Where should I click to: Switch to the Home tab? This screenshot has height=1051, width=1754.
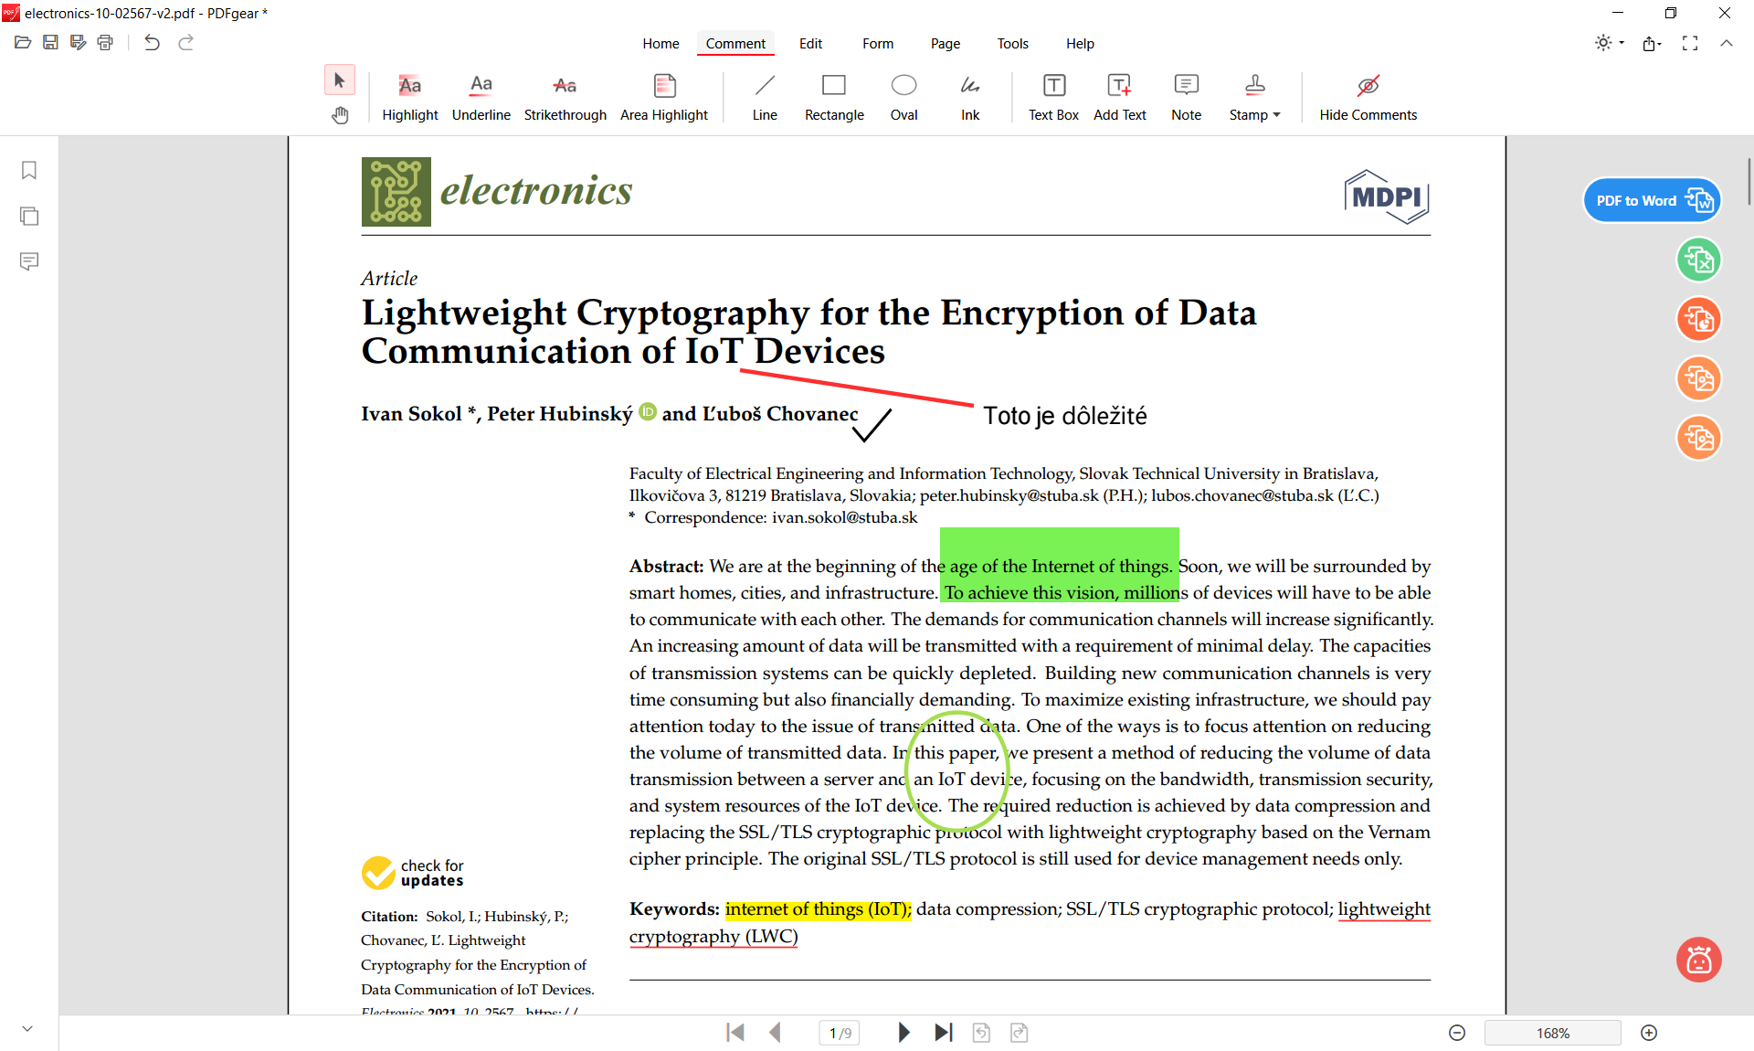pyautogui.click(x=660, y=43)
